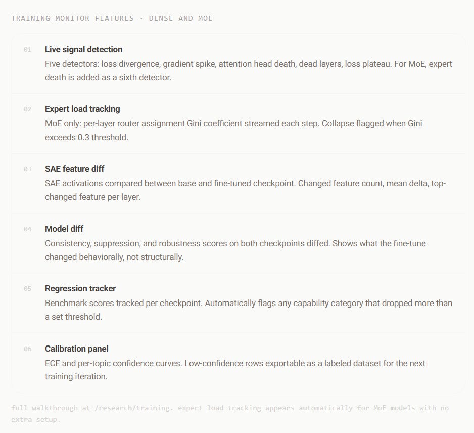This screenshot has width=474, height=433.
Task: Click the 'Model diff' heading
Action: pos(64,229)
